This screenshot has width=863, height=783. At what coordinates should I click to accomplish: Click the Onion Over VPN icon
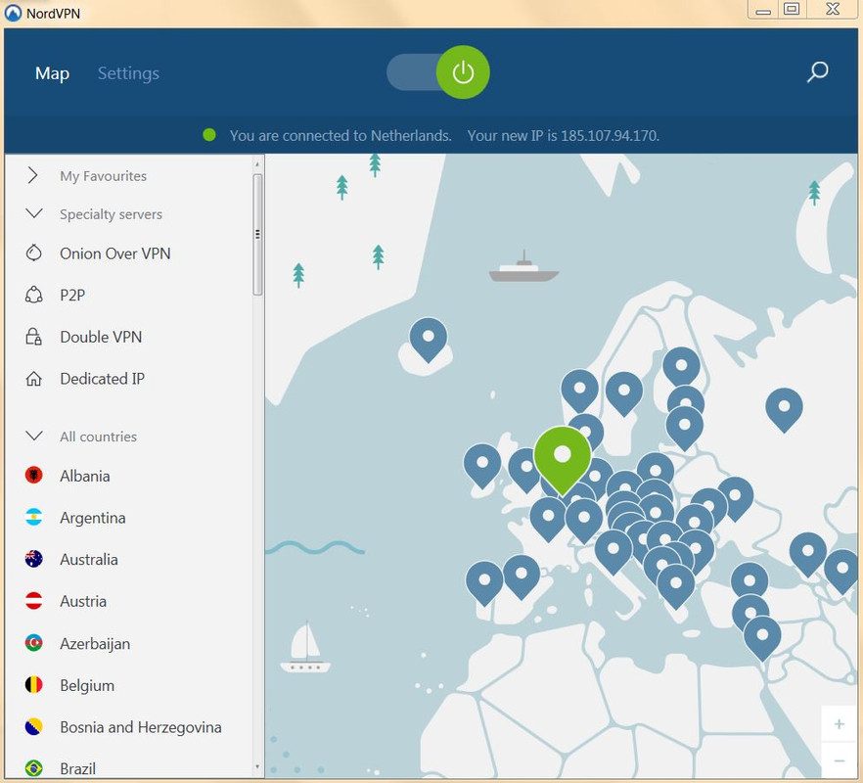point(33,253)
